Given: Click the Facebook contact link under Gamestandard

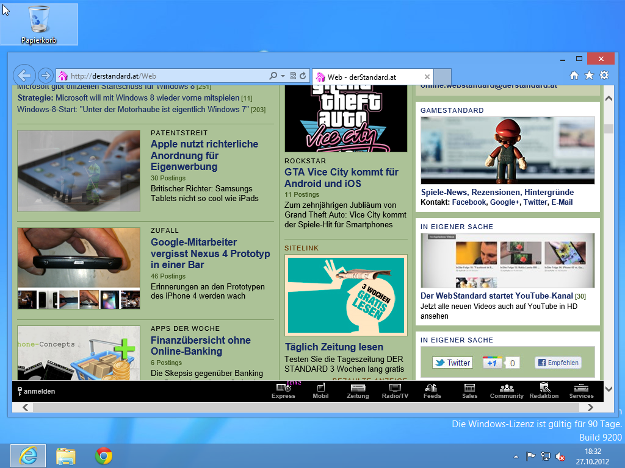Looking at the screenshot, I should click(x=469, y=202).
